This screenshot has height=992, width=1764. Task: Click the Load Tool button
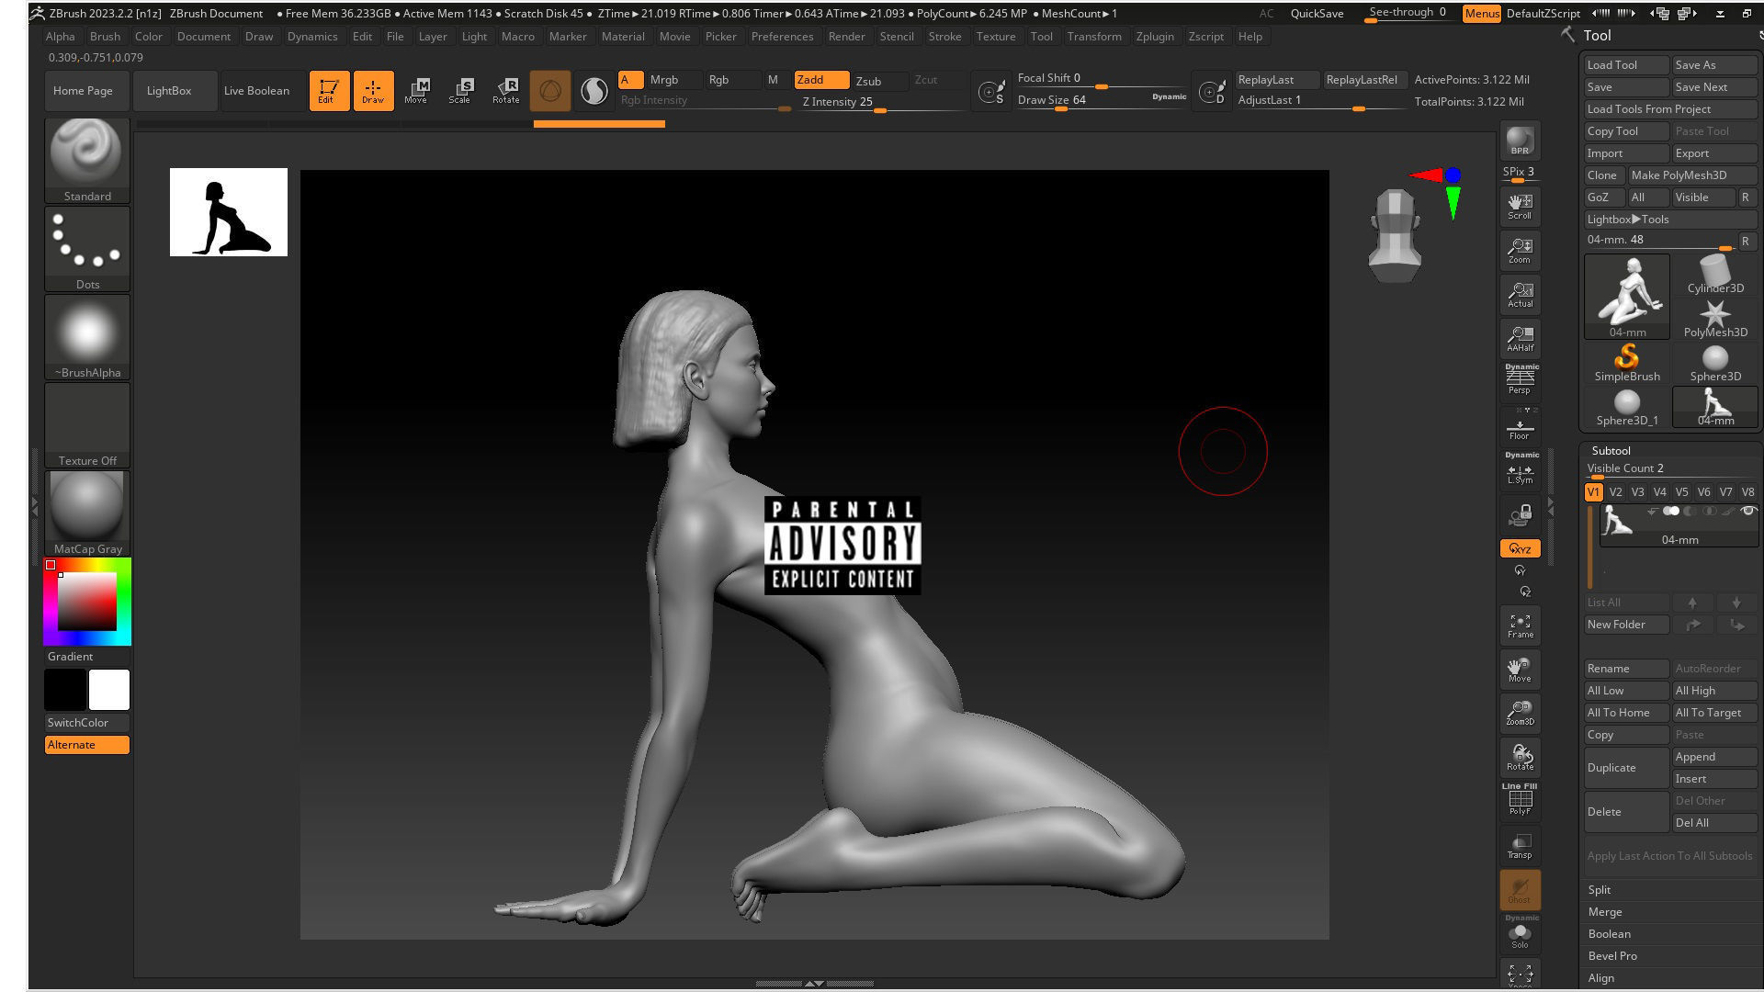tap(1626, 64)
